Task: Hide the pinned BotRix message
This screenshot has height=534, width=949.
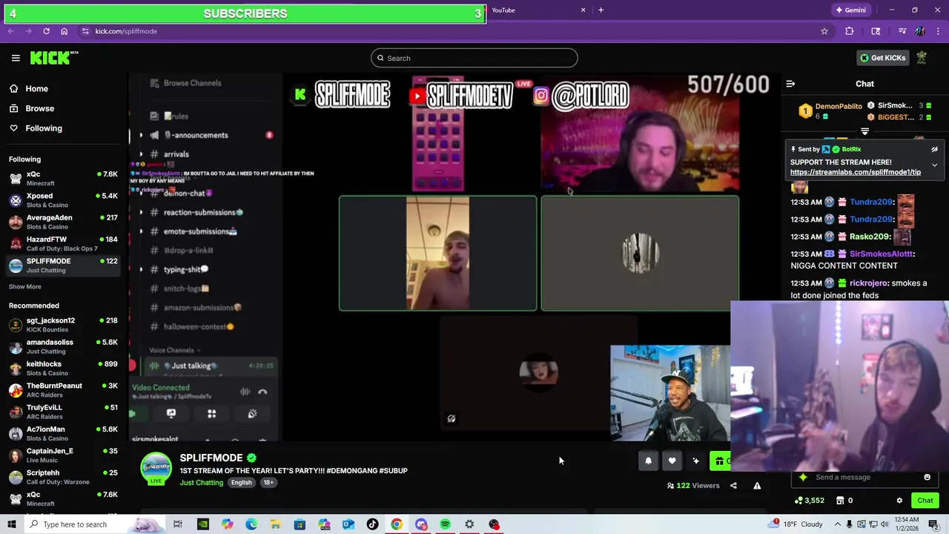Action: click(x=934, y=149)
